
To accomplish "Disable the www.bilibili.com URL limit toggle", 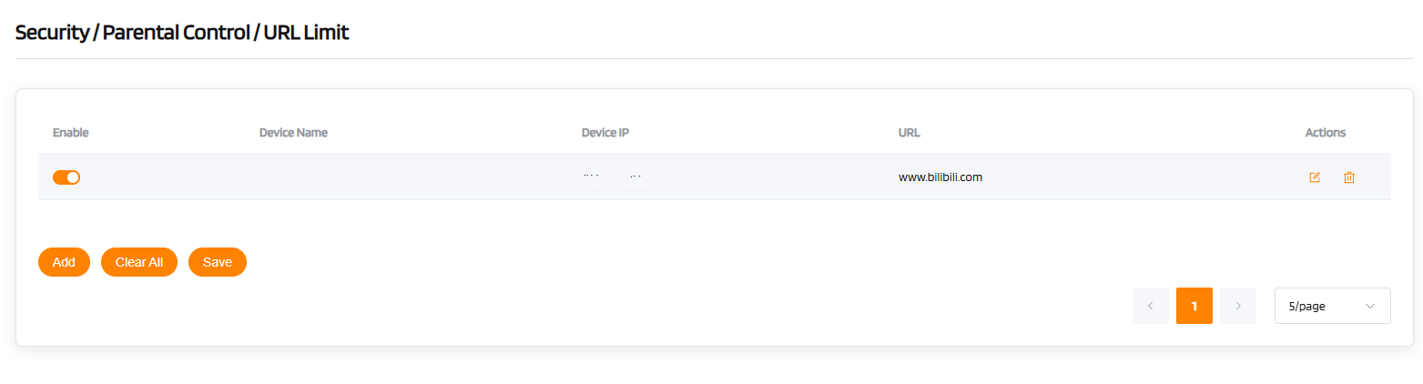I will pos(66,177).
